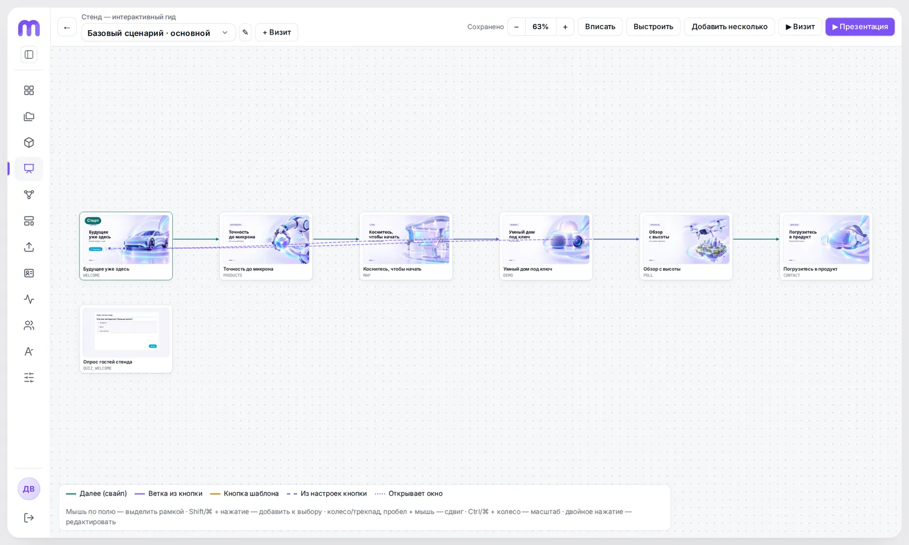The width and height of the screenshot is (909, 545).
Task: Open the upload icon in sidebar
Action: pyautogui.click(x=29, y=247)
